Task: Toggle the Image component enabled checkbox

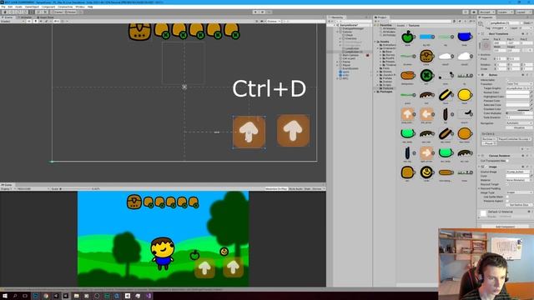Action: [x=486, y=167]
